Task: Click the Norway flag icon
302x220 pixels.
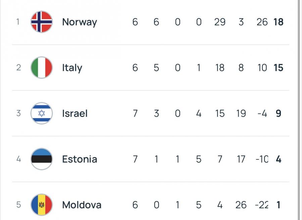Action: click(x=42, y=22)
